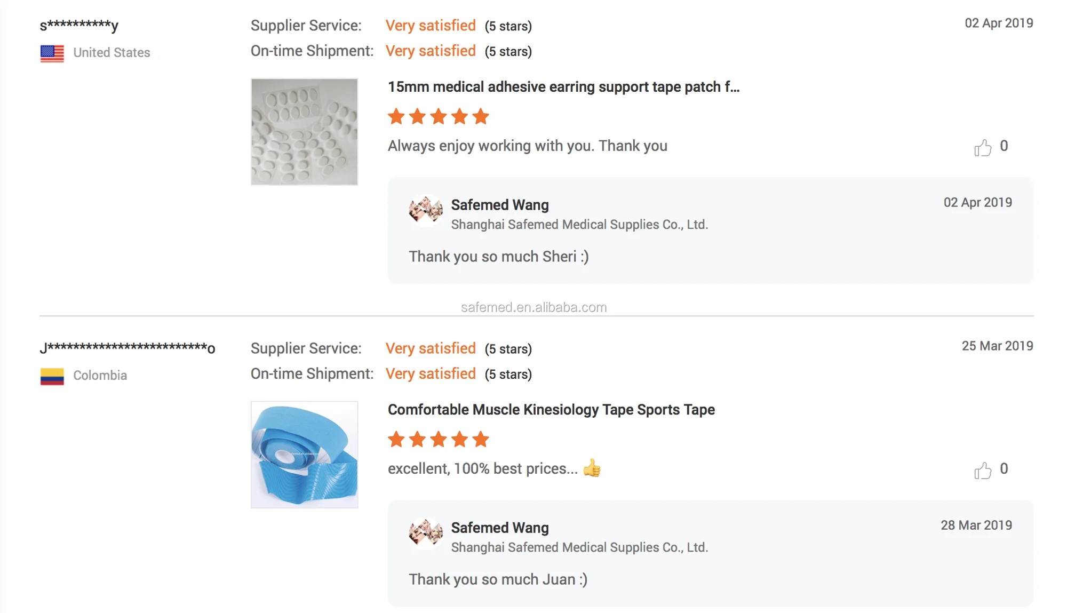
Task: Click reviewer name s***********y
Action: [79, 25]
